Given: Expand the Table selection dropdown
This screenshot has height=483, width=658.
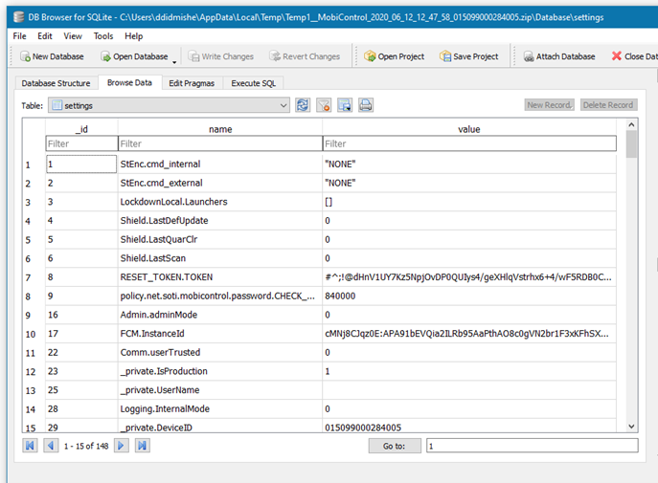Looking at the screenshot, I should tap(284, 104).
